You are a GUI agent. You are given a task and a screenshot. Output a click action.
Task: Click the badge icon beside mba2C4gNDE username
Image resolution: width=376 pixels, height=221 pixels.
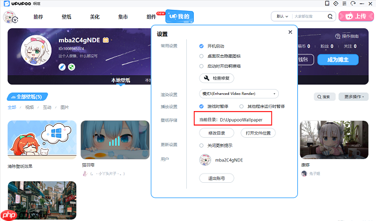[x=106, y=40]
